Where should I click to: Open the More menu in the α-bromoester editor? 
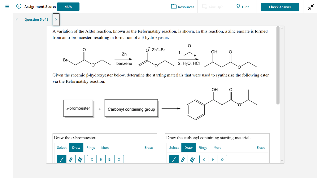[x=105, y=148]
